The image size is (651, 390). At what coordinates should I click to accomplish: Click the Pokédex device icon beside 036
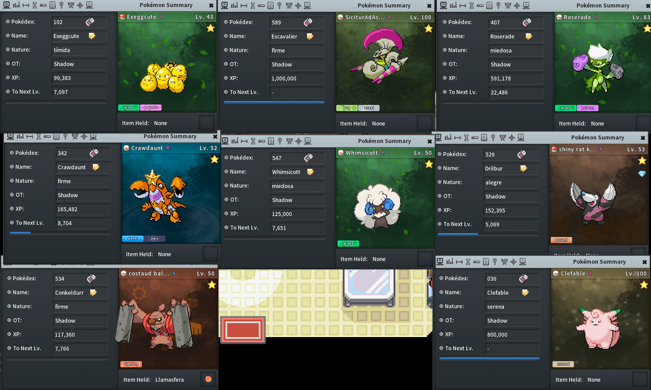coord(523,279)
